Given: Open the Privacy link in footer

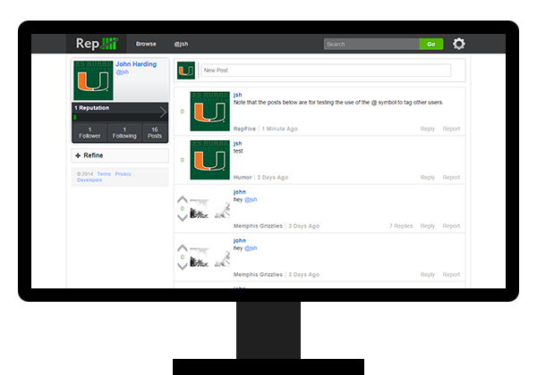Looking at the screenshot, I should pyautogui.click(x=123, y=174).
